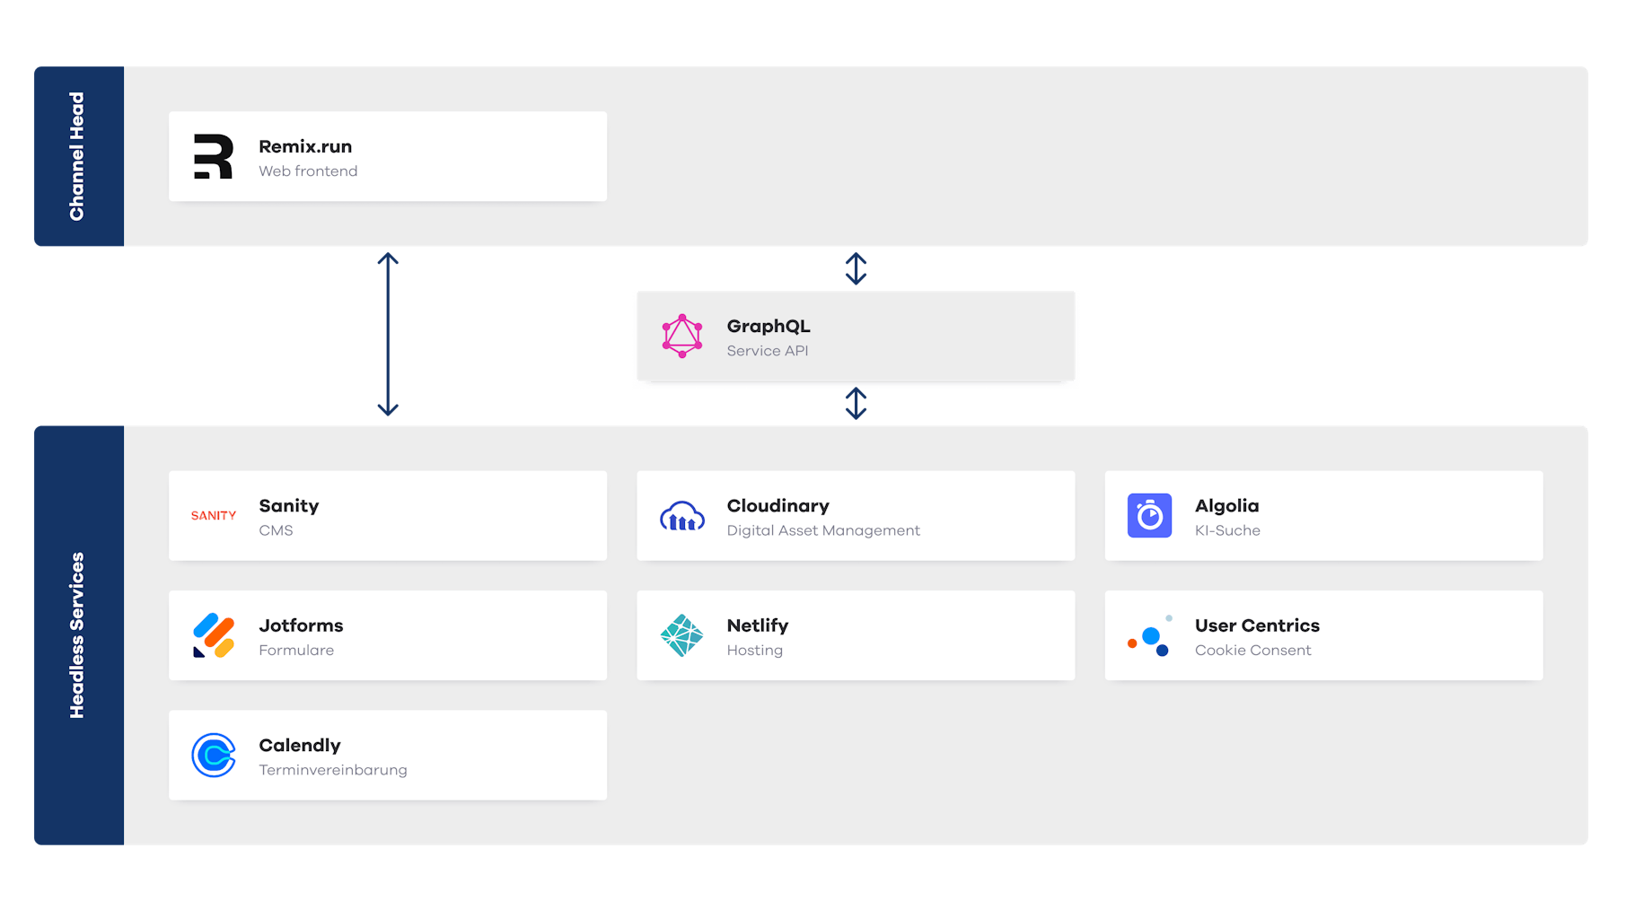
Task: Select the Algolia card title
Action: click(x=1227, y=506)
